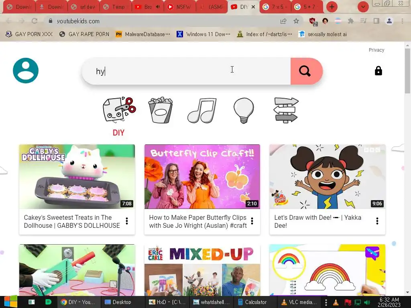Screen dimensions: 411x308
Task: Open the teal profile avatar
Action: 26,71
